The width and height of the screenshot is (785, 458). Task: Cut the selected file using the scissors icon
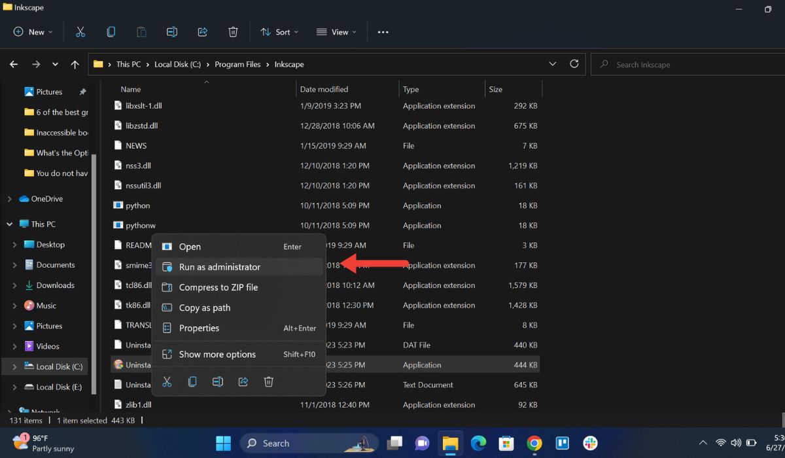(80, 31)
